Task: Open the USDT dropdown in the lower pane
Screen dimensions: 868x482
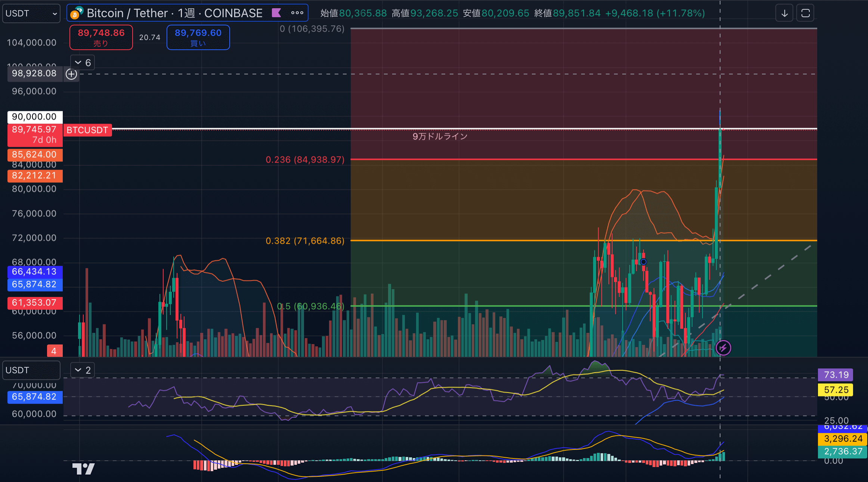Action: pyautogui.click(x=31, y=370)
